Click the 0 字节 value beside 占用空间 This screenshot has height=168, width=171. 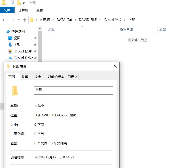point(39,134)
